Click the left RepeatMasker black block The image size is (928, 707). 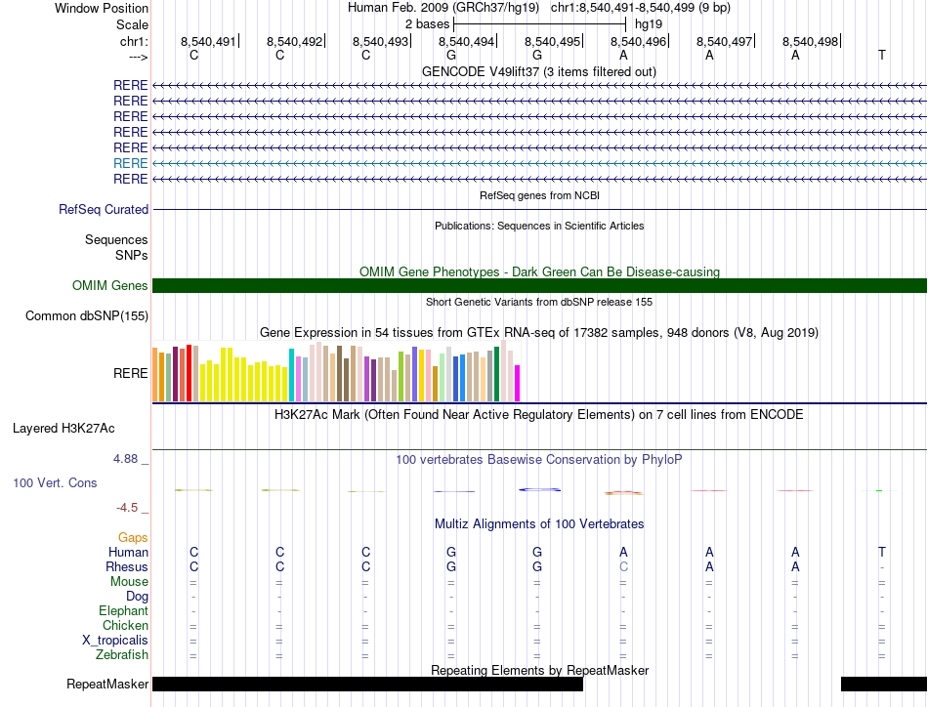(x=367, y=684)
